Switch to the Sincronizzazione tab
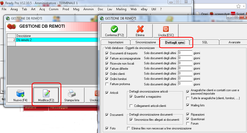The image size is (247, 133). click(x=146, y=42)
